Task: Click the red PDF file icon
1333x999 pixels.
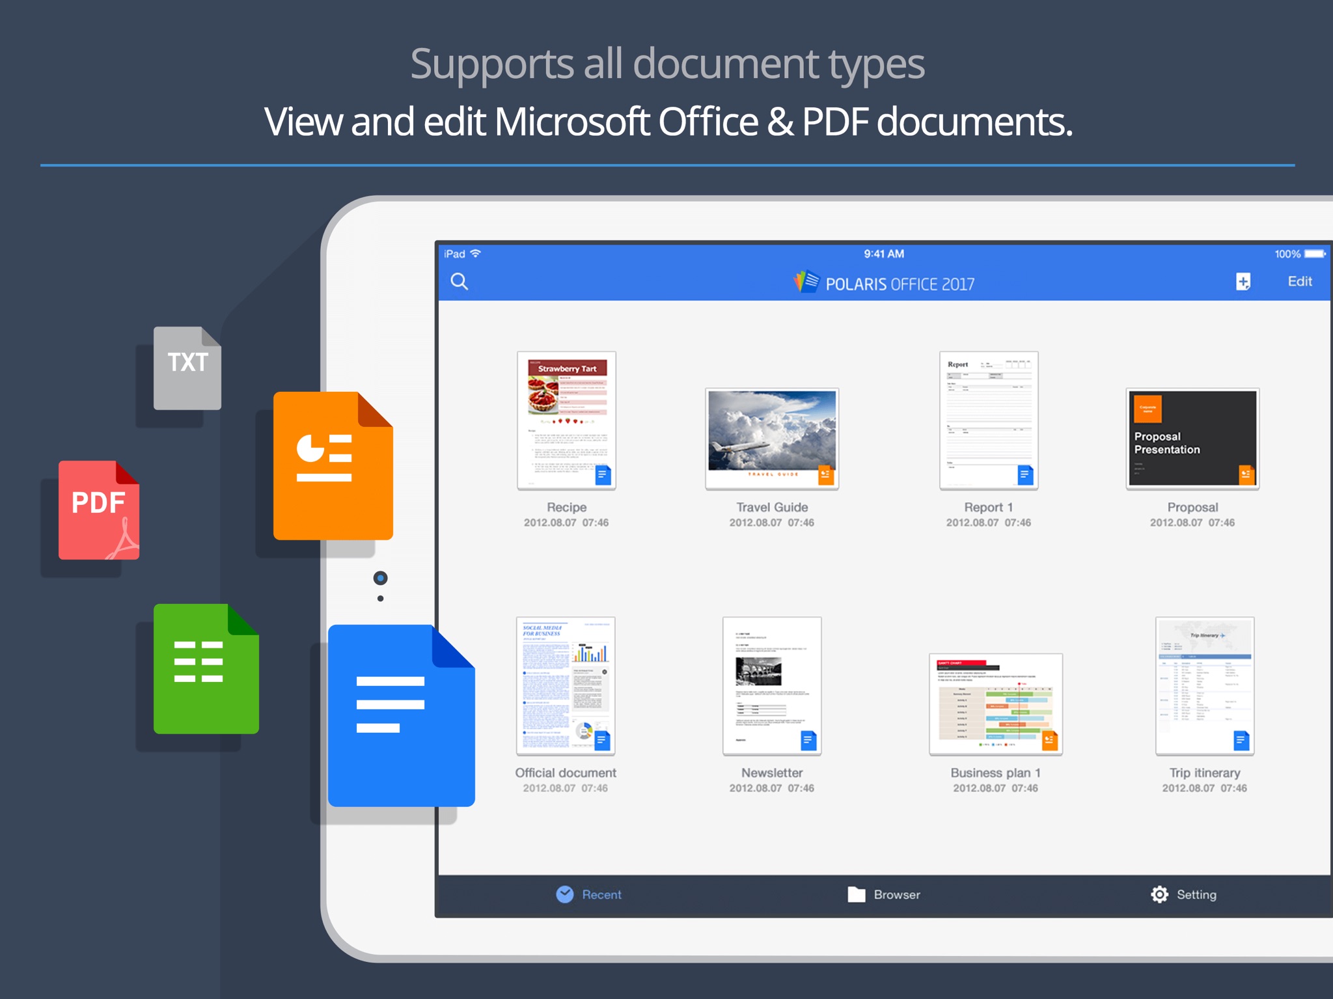Action: pos(99,510)
